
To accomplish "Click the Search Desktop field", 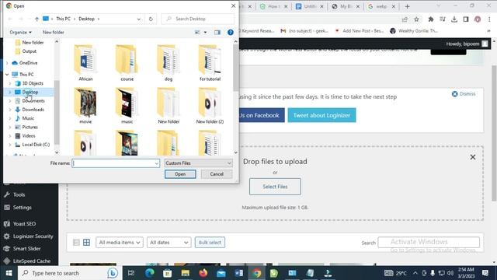I will coord(197,19).
